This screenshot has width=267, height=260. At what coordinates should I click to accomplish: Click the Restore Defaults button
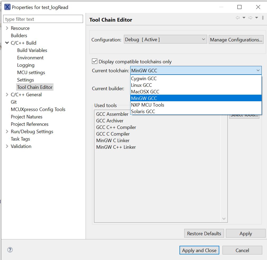[204, 233]
